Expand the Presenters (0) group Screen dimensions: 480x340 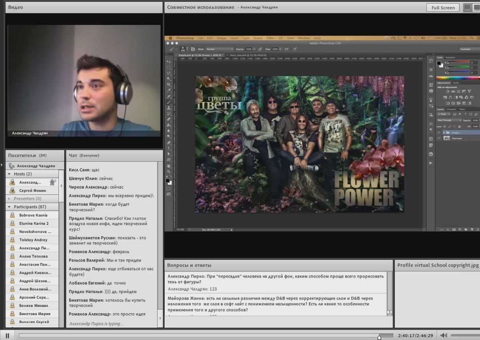(x=9, y=198)
